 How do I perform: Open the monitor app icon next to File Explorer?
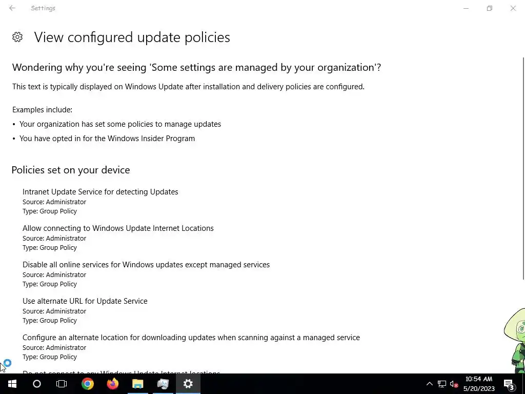pos(163,384)
